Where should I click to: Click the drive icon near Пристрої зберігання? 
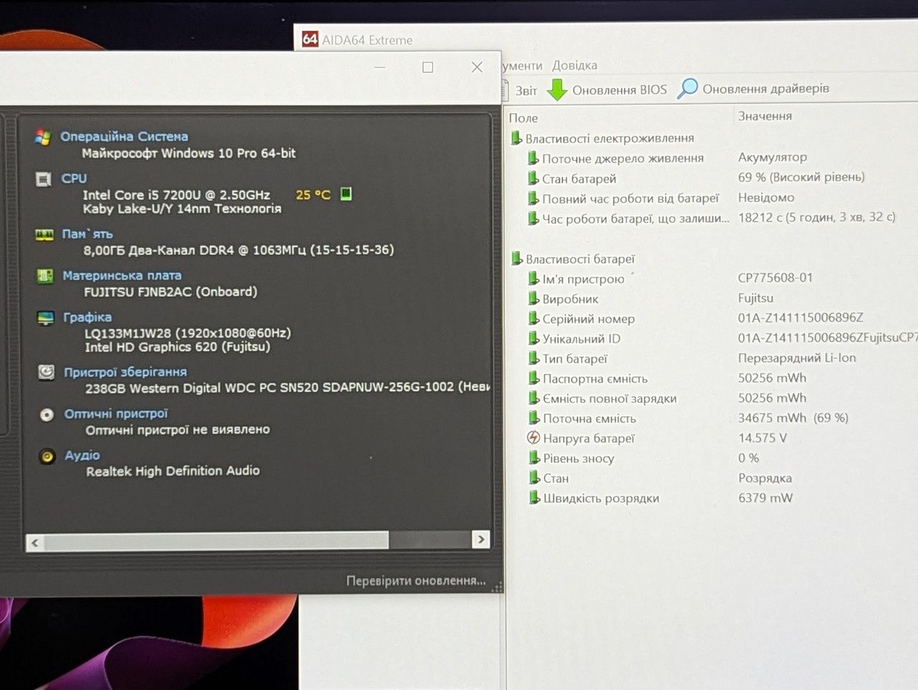pos(46,372)
